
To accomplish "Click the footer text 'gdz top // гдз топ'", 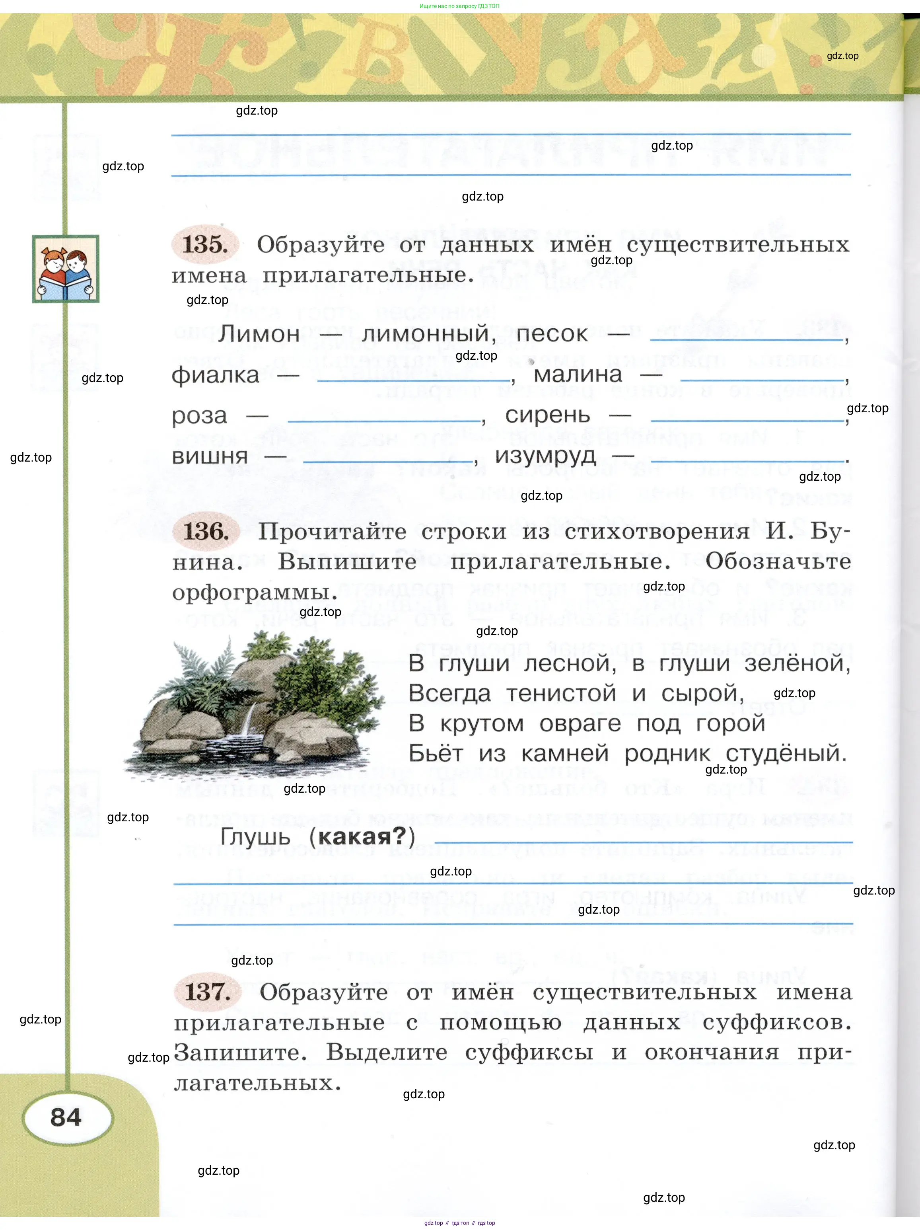I will (447, 1223).
